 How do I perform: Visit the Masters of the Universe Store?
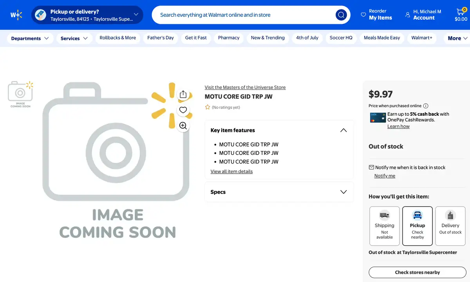tap(245, 87)
